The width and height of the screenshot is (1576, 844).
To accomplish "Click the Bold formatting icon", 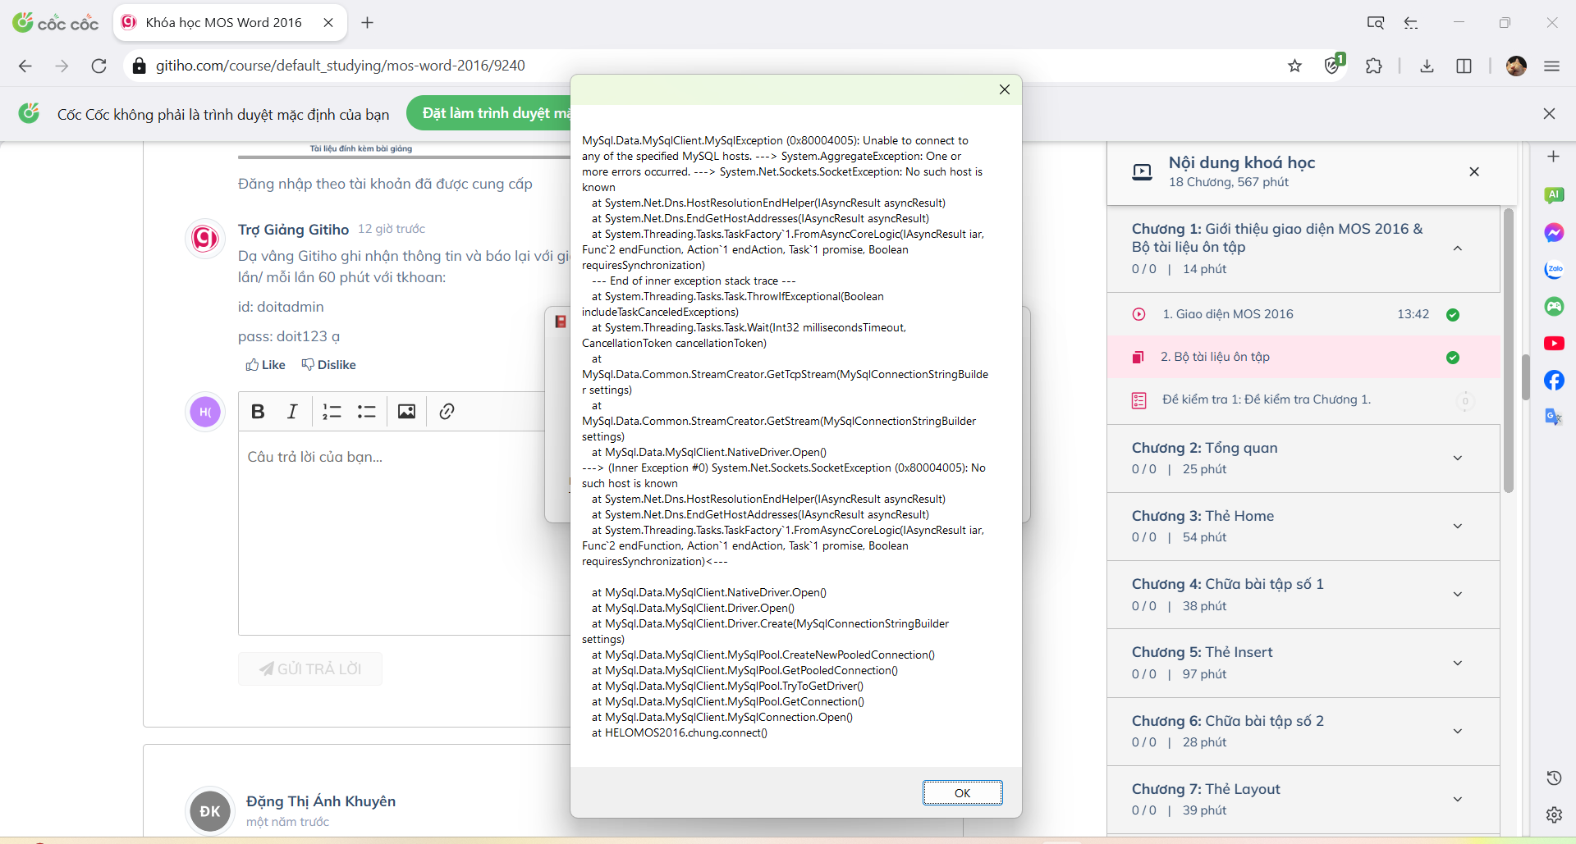I will pyautogui.click(x=258, y=412).
